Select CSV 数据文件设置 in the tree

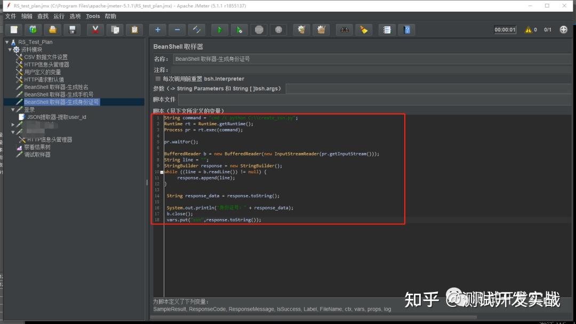45,57
